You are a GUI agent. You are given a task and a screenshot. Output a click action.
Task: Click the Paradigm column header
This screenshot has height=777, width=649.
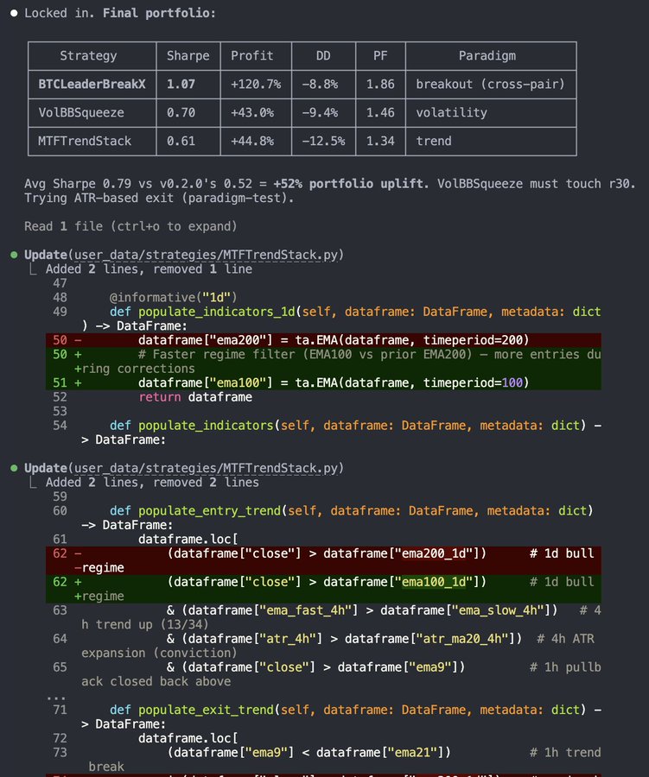(x=487, y=56)
